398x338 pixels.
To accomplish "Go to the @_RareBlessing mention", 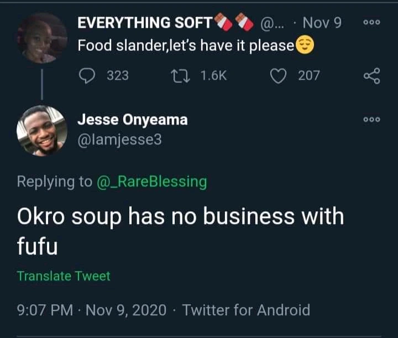I will point(151,181).
